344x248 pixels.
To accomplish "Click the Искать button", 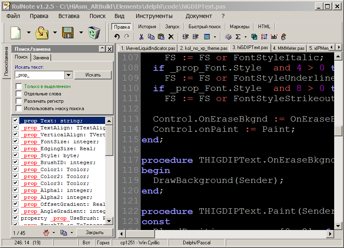I will point(93,75).
